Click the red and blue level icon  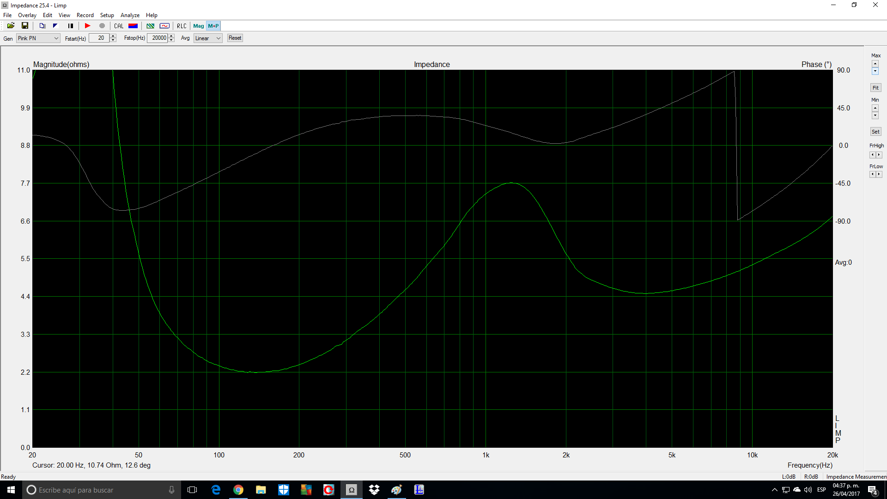pos(133,26)
